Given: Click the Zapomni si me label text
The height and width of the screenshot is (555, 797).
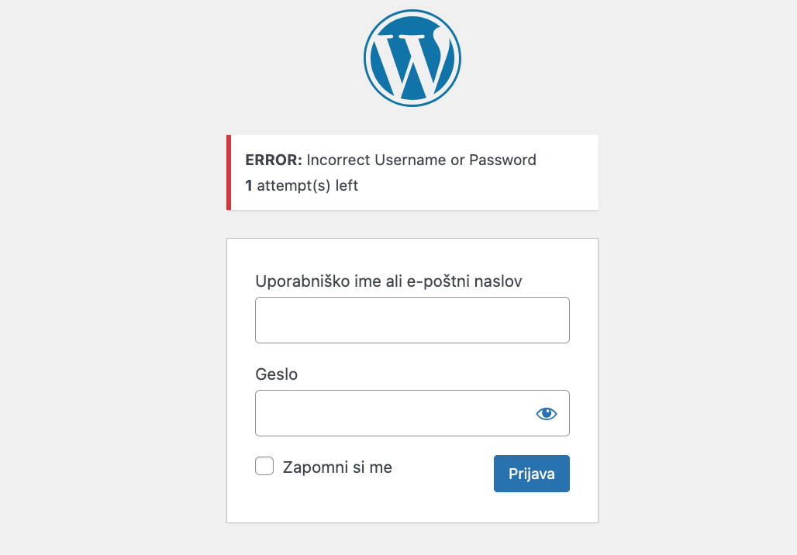Looking at the screenshot, I should click(337, 467).
